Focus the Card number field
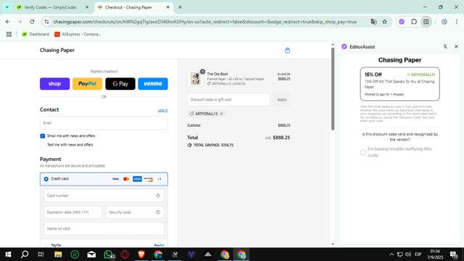464x261 pixels. [104, 196]
